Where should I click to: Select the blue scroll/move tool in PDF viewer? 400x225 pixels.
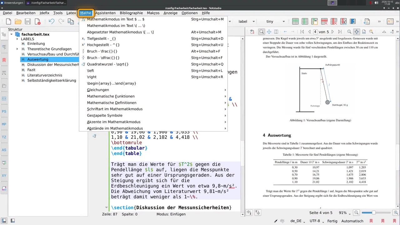[x=269, y=32]
